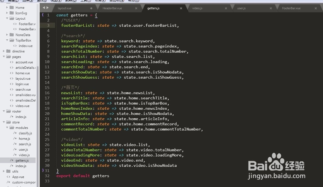Select the getters.js tab
Screen dimensions: 323x187
(x=153, y=8)
